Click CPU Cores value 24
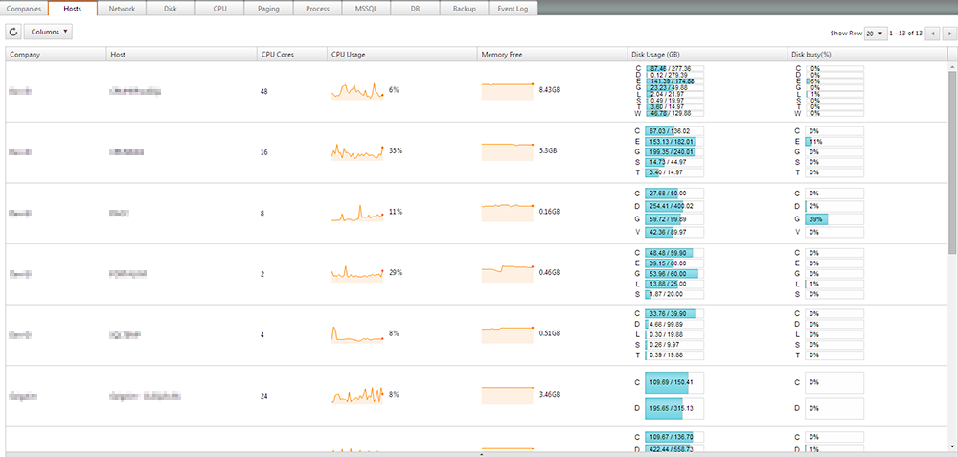The image size is (958, 457). (262, 396)
